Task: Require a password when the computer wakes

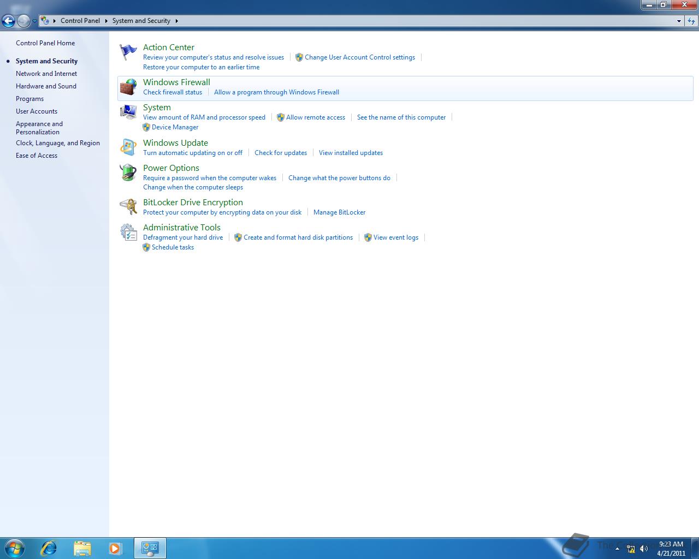Action: [x=210, y=178]
